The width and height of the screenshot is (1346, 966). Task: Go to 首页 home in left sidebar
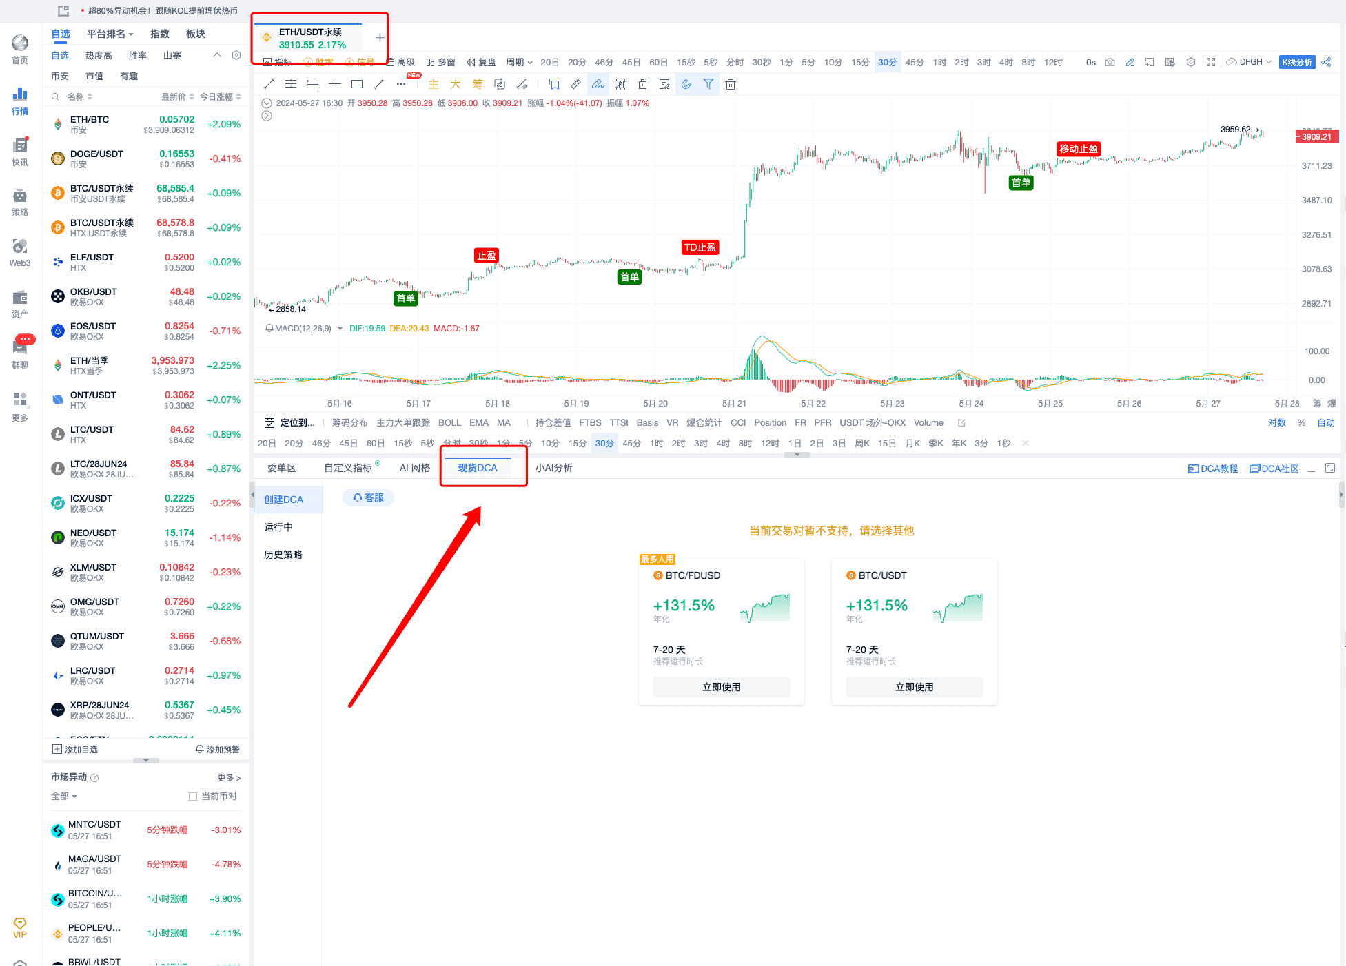tap(20, 50)
